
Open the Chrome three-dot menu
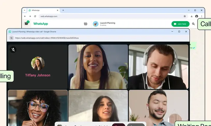pos(201,16)
